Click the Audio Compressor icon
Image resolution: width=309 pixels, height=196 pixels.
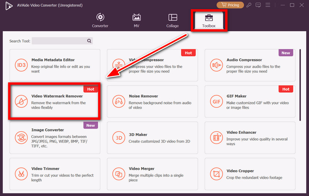click(x=216, y=65)
